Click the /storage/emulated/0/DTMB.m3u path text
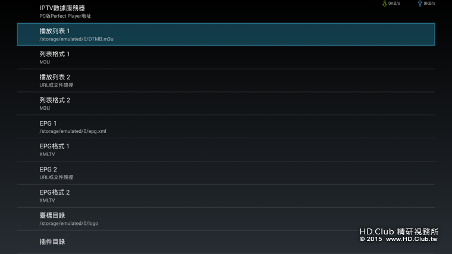This screenshot has width=452, height=254. pos(76,39)
